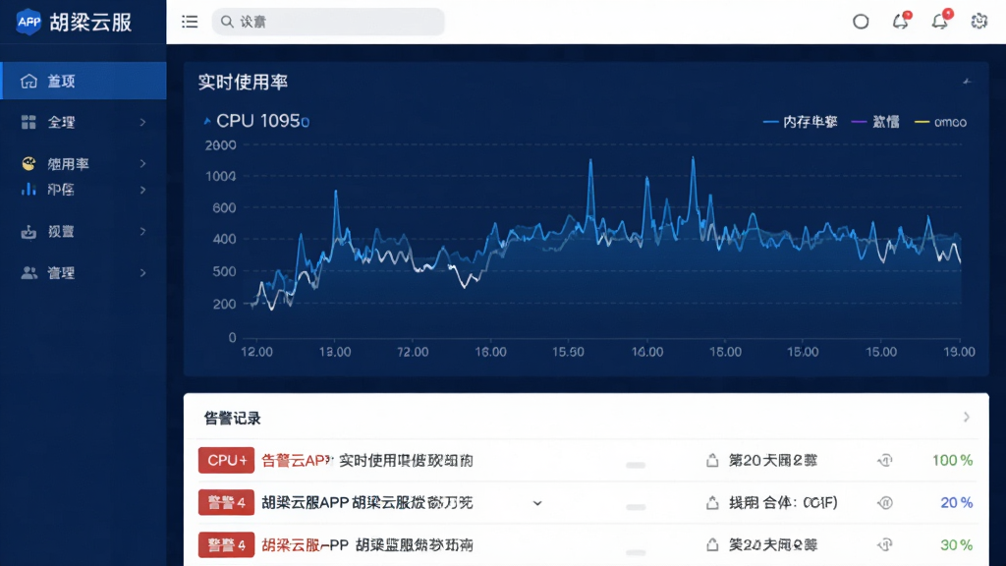
Task: Click the 20 % value
Action: (x=957, y=502)
